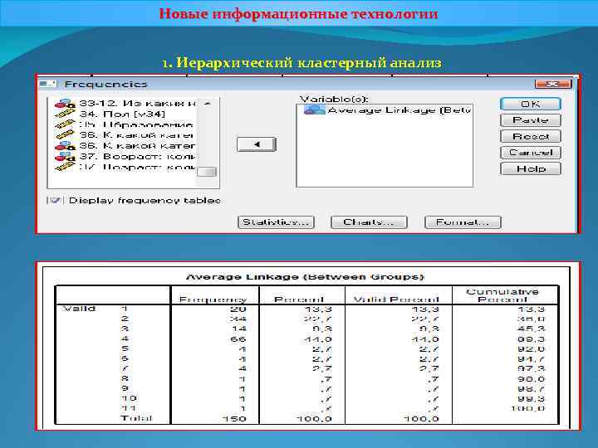598x448 pixels.
Task: Click the ruler icon beside 35. Образование
Action: pyautogui.click(x=66, y=124)
